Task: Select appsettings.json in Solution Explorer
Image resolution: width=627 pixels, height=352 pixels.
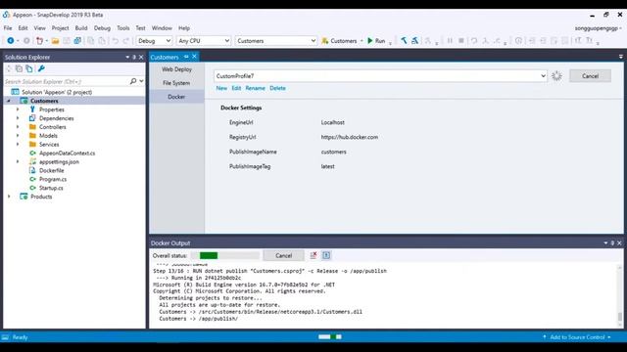Action: 59,161
